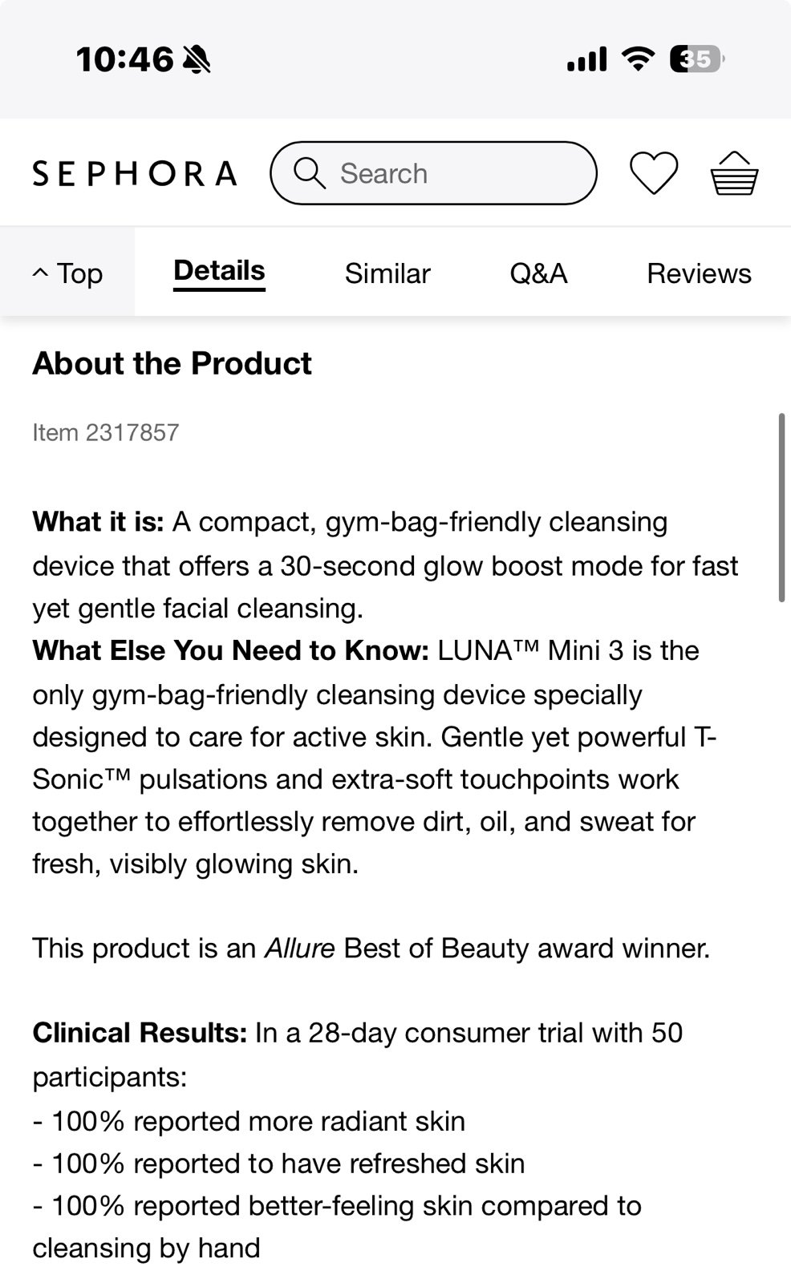Tap the battery indicator showing 35
This screenshot has height=1283, width=791.
pos(697,59)
